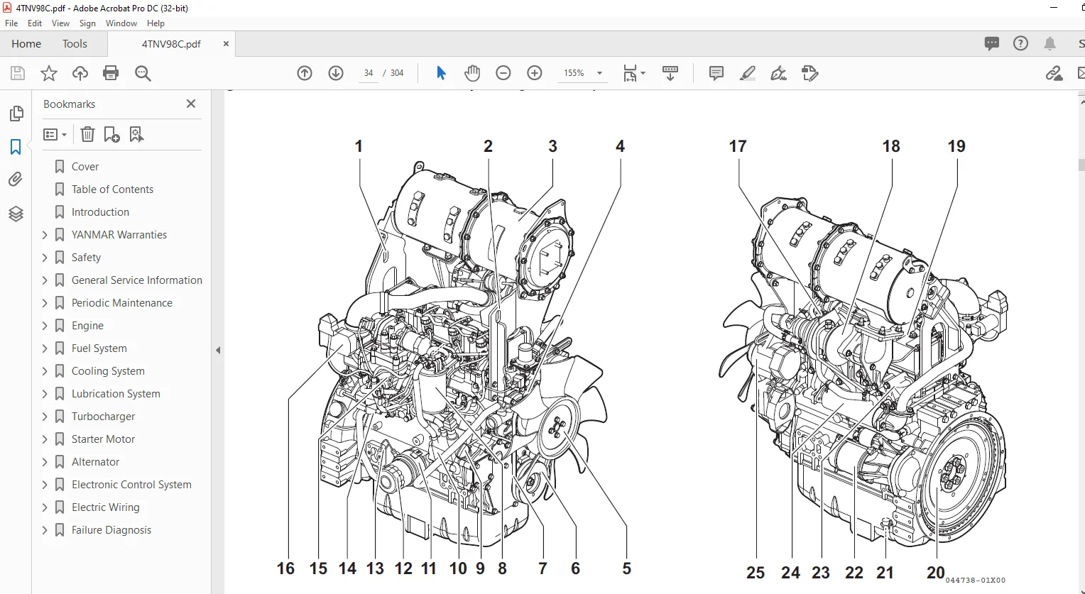
Task: Go to the Alternator bookmark
Action: (x=95, y=462)
